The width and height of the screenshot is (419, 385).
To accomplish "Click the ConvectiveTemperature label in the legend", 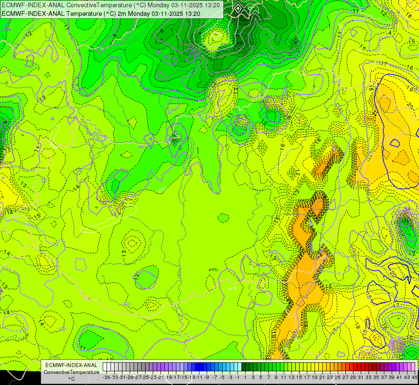I will tap(71, 372).
